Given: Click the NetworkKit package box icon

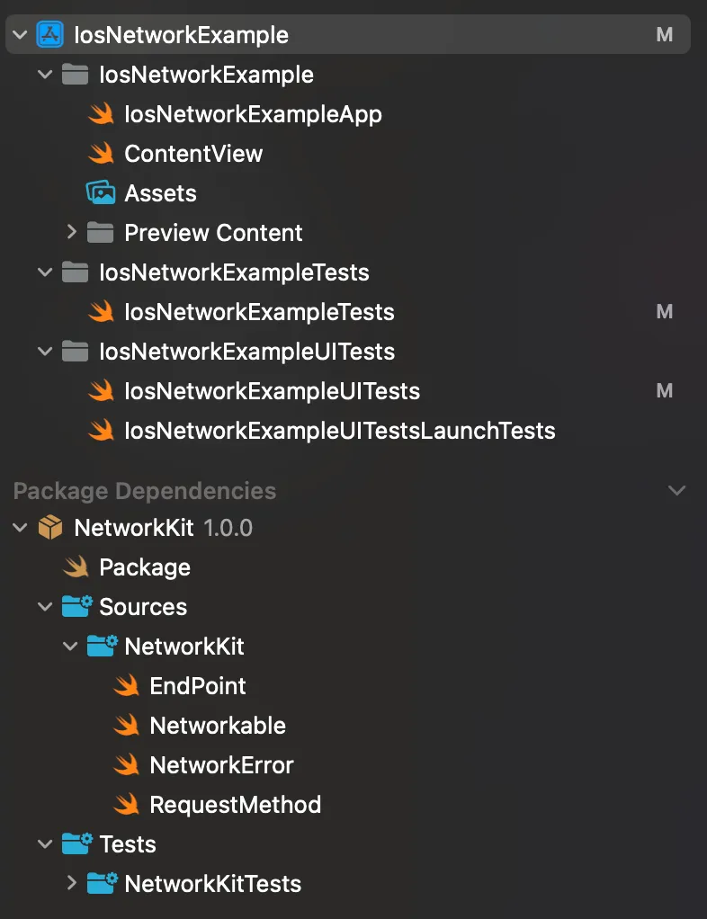Looking at the screenshot, I should 50,527.
